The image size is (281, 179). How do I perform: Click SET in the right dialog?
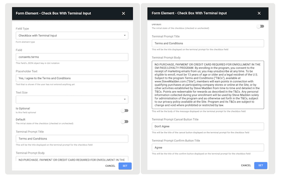tap(260, 165)
